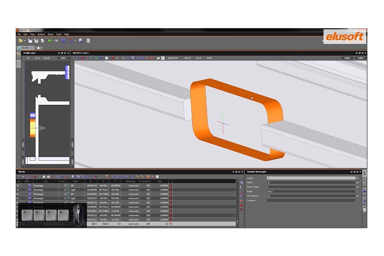Select 'left' in Seite column of row 78
Viewport: 384px width, 256px height.
pyautogui.click(x=72, y=186)
